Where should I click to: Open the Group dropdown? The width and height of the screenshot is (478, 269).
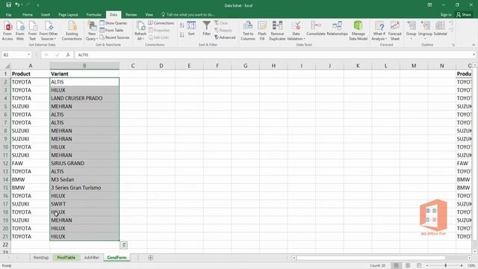click(411, 31)
